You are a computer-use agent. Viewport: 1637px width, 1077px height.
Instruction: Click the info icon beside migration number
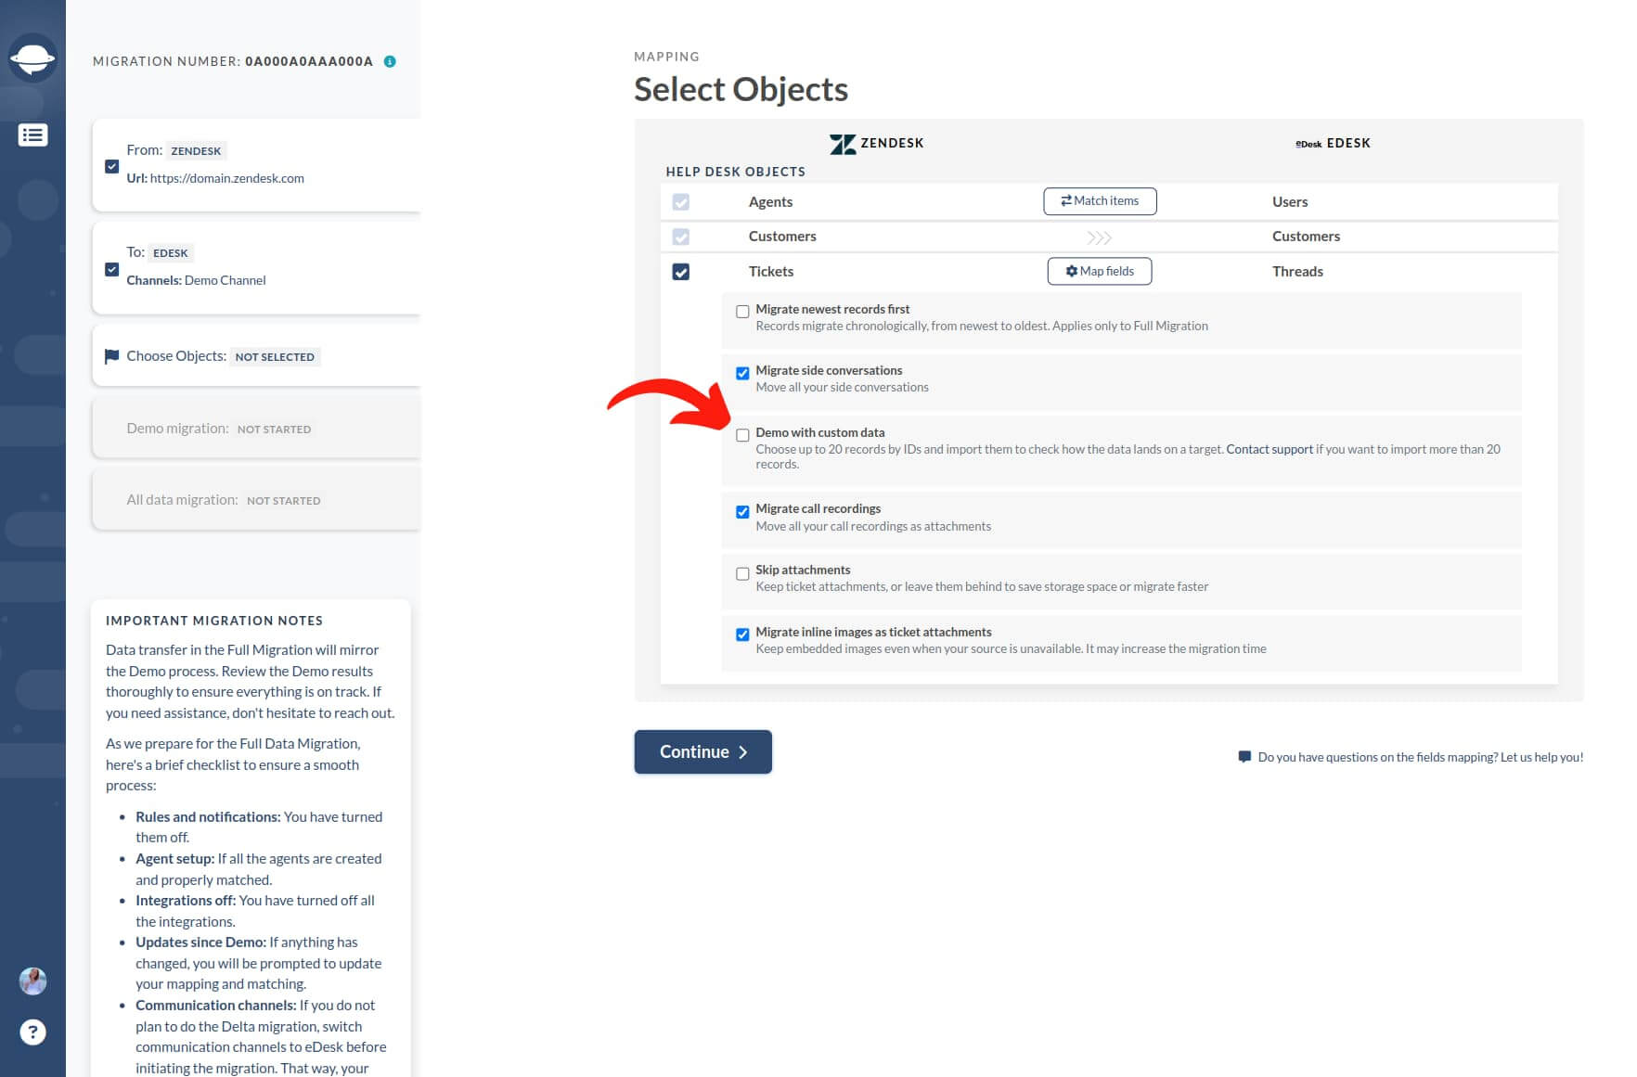click(390, 61)
